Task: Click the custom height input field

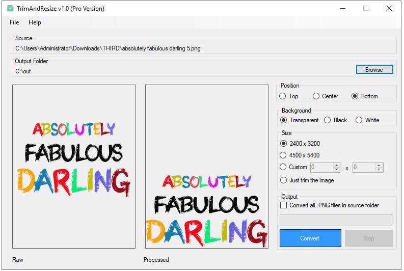Action: (364, 168)
